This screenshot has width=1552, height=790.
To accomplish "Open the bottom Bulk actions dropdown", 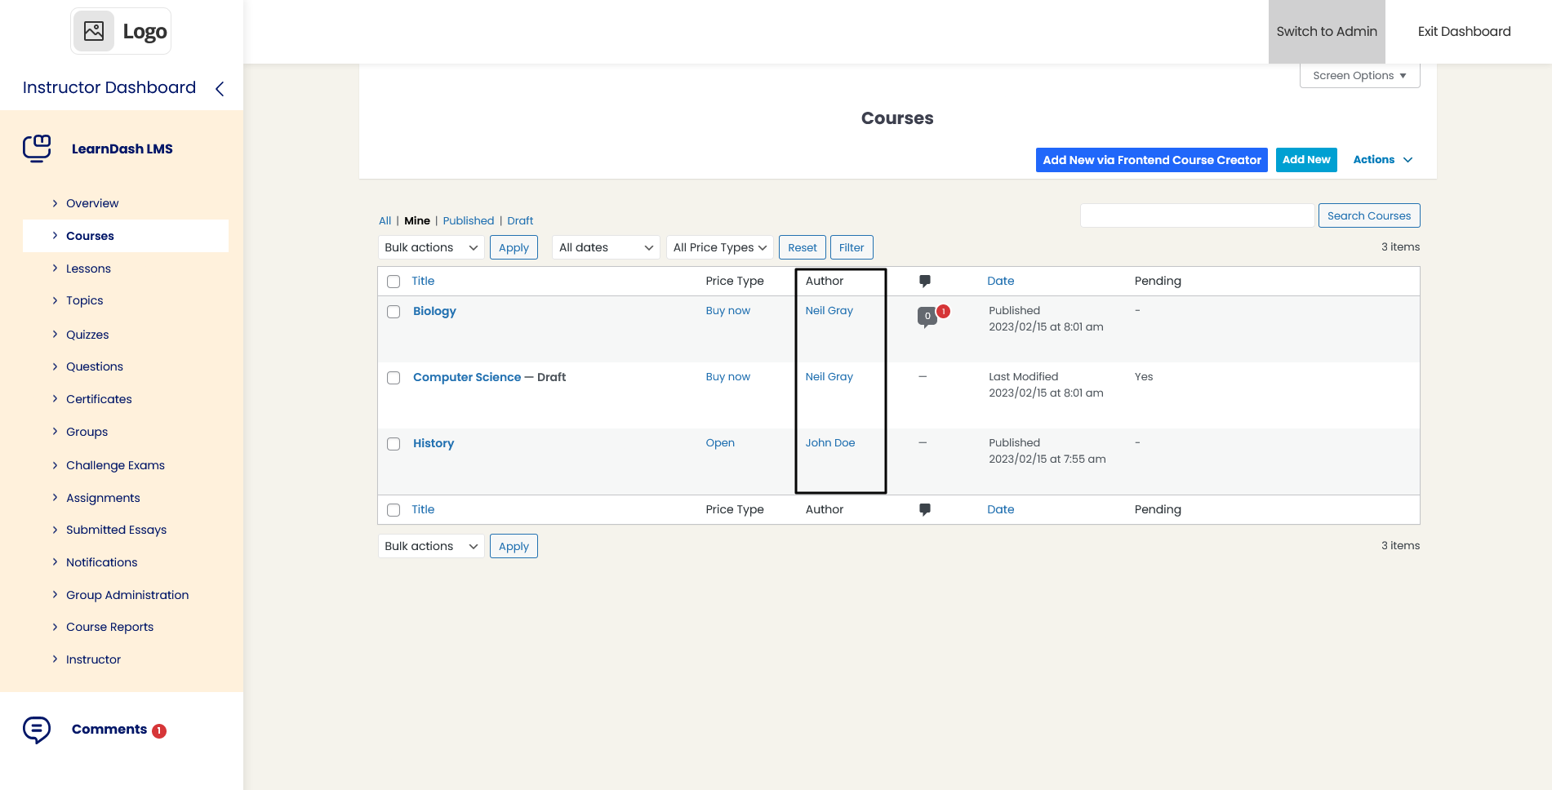I will 431,546.
